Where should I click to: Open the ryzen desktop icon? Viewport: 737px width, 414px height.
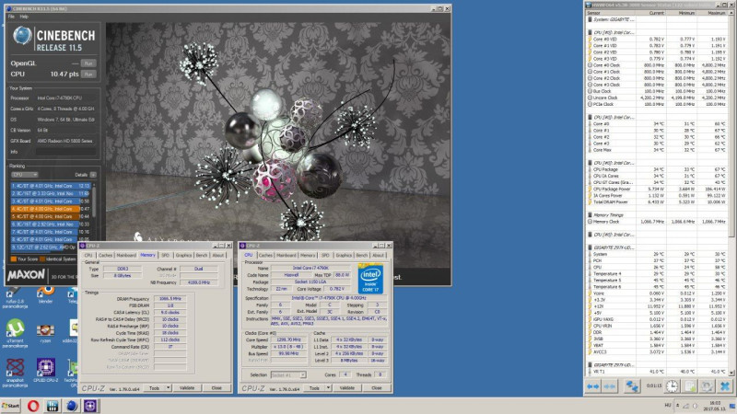[x=45, y=333]
